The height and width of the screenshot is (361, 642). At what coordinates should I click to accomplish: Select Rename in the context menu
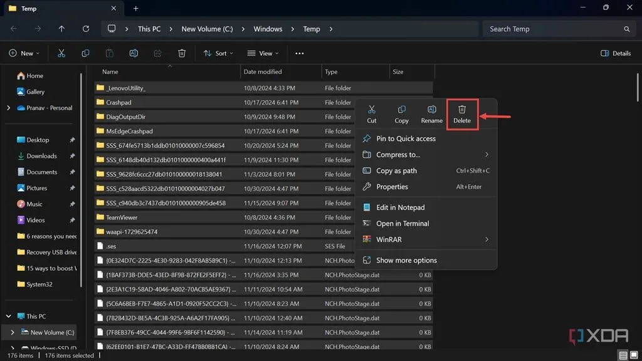(x=431, y=115)
